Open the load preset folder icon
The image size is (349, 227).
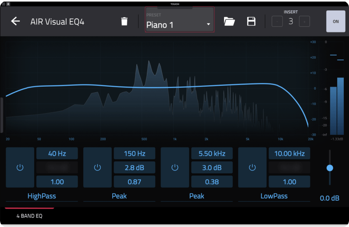click(229, 21)
